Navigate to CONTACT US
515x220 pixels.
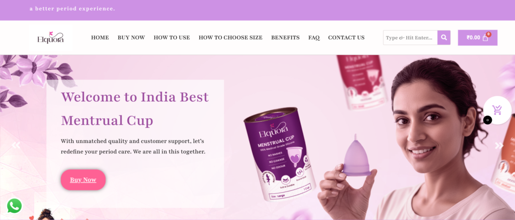(x=346, y=38)
